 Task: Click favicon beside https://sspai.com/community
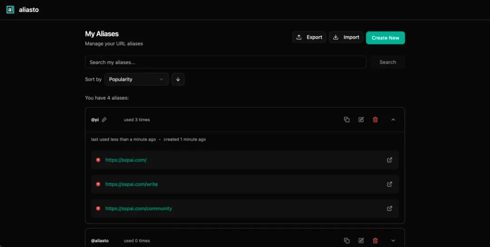point(98,208)
